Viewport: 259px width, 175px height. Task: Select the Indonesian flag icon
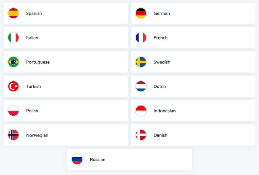pos(141,110)
